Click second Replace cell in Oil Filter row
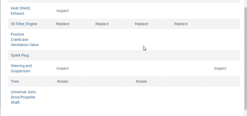Screen dimensions: 247x116 102,24
